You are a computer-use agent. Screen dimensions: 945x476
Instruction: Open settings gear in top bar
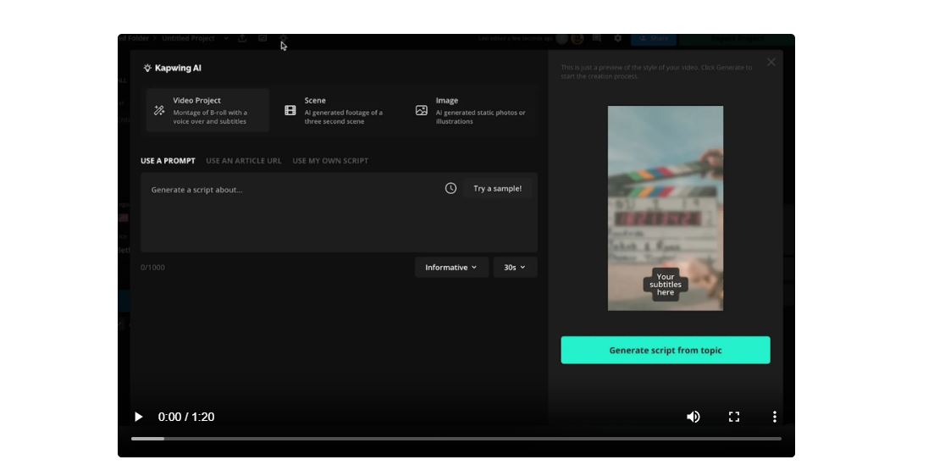(618, 39)
